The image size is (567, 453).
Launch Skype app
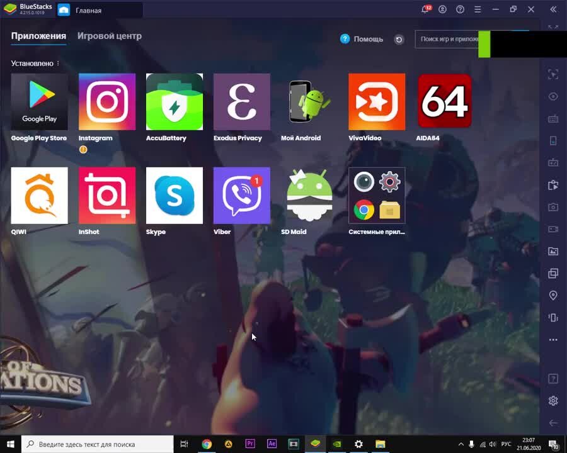pos(175,196)
